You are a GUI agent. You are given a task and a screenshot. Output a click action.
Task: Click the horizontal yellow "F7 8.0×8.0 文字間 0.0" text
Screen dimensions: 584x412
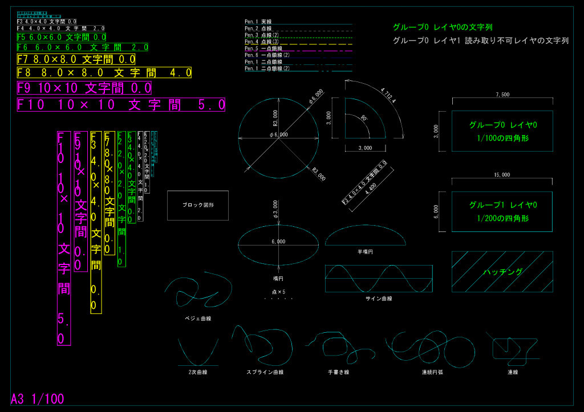tap(76, 59)
